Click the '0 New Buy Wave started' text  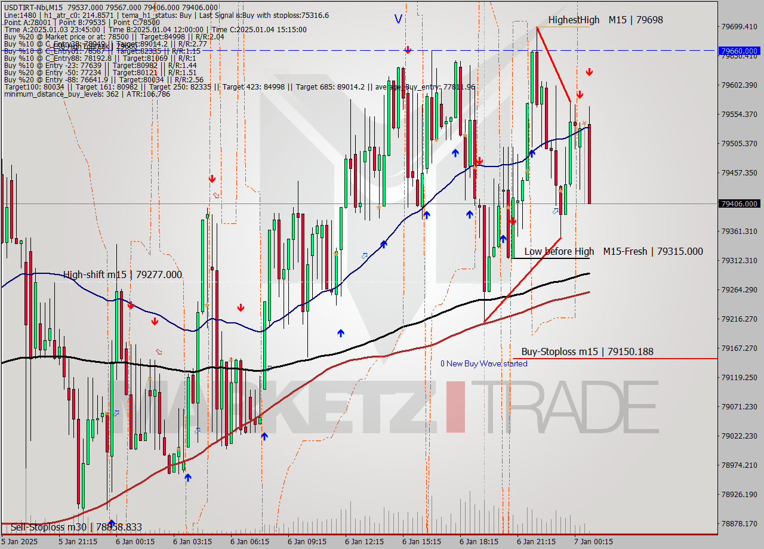coord(484,363)
